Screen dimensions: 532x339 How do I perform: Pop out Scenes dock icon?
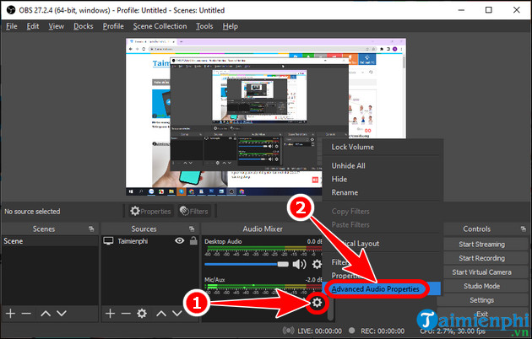tap(91, 229)
